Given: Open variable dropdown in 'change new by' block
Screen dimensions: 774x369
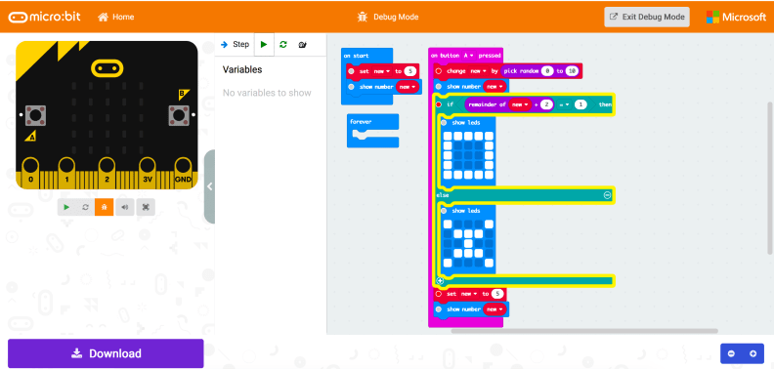Looking at the screenshot, I should (477, 71).
